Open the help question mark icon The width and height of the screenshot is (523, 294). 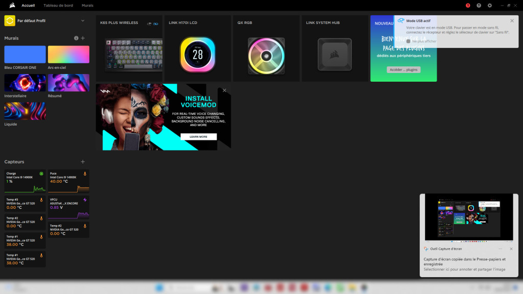coord(479,5)
